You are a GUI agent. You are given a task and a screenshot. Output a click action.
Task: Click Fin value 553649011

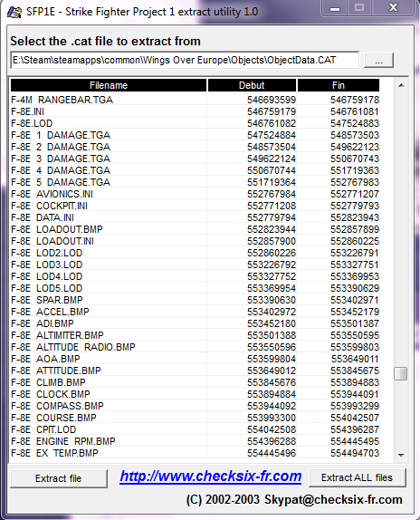pos(355,359)
